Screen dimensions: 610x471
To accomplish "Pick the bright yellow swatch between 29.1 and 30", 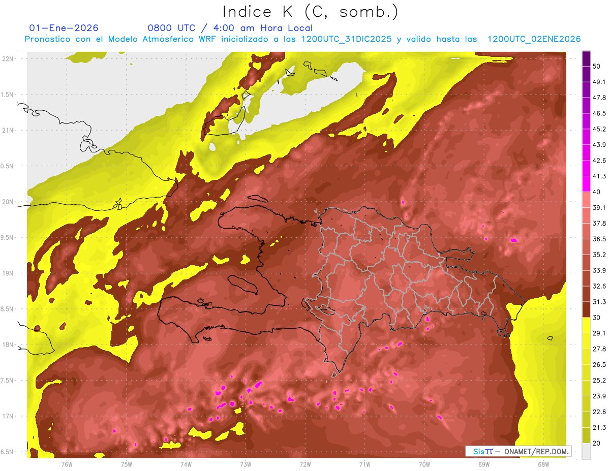I will (x=586, y=326).
